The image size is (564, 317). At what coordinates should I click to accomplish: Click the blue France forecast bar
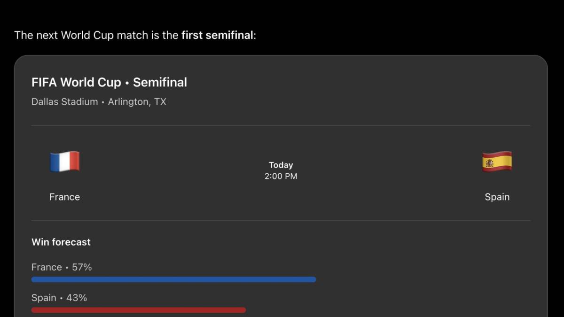173,279
